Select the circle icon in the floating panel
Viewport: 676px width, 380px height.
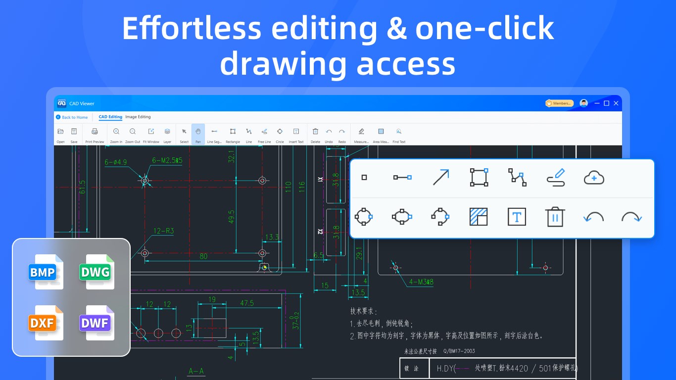click(364, 217)
